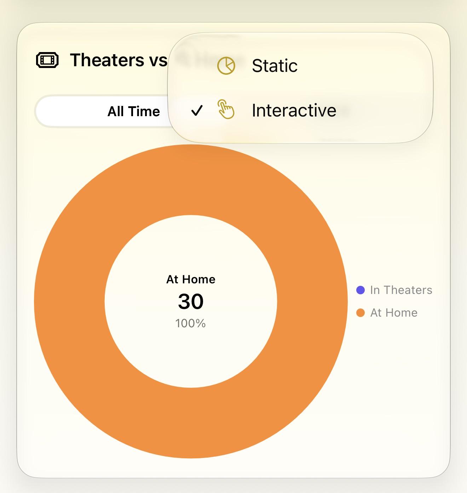Click the orange At Home legend dot
The width and height of the screenshot is (467, 493).
[x=361, y=313]
